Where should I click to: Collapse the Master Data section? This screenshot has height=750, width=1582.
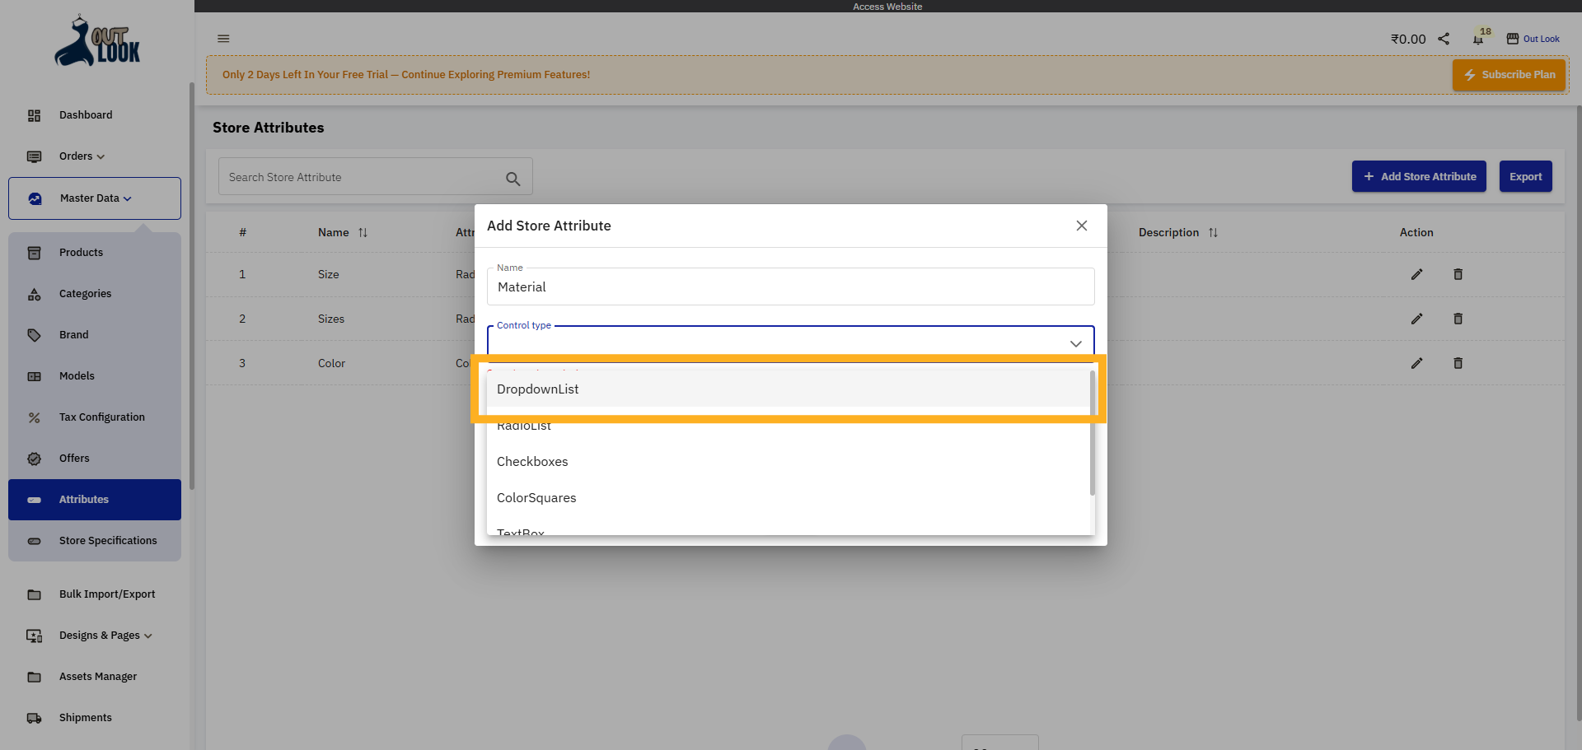(x=128, y=198)
